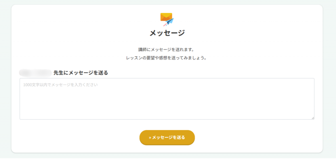Click the blurred teacher name
This screenshot has width=336, height=159.
pyautogui.click(x=35, y=72)
